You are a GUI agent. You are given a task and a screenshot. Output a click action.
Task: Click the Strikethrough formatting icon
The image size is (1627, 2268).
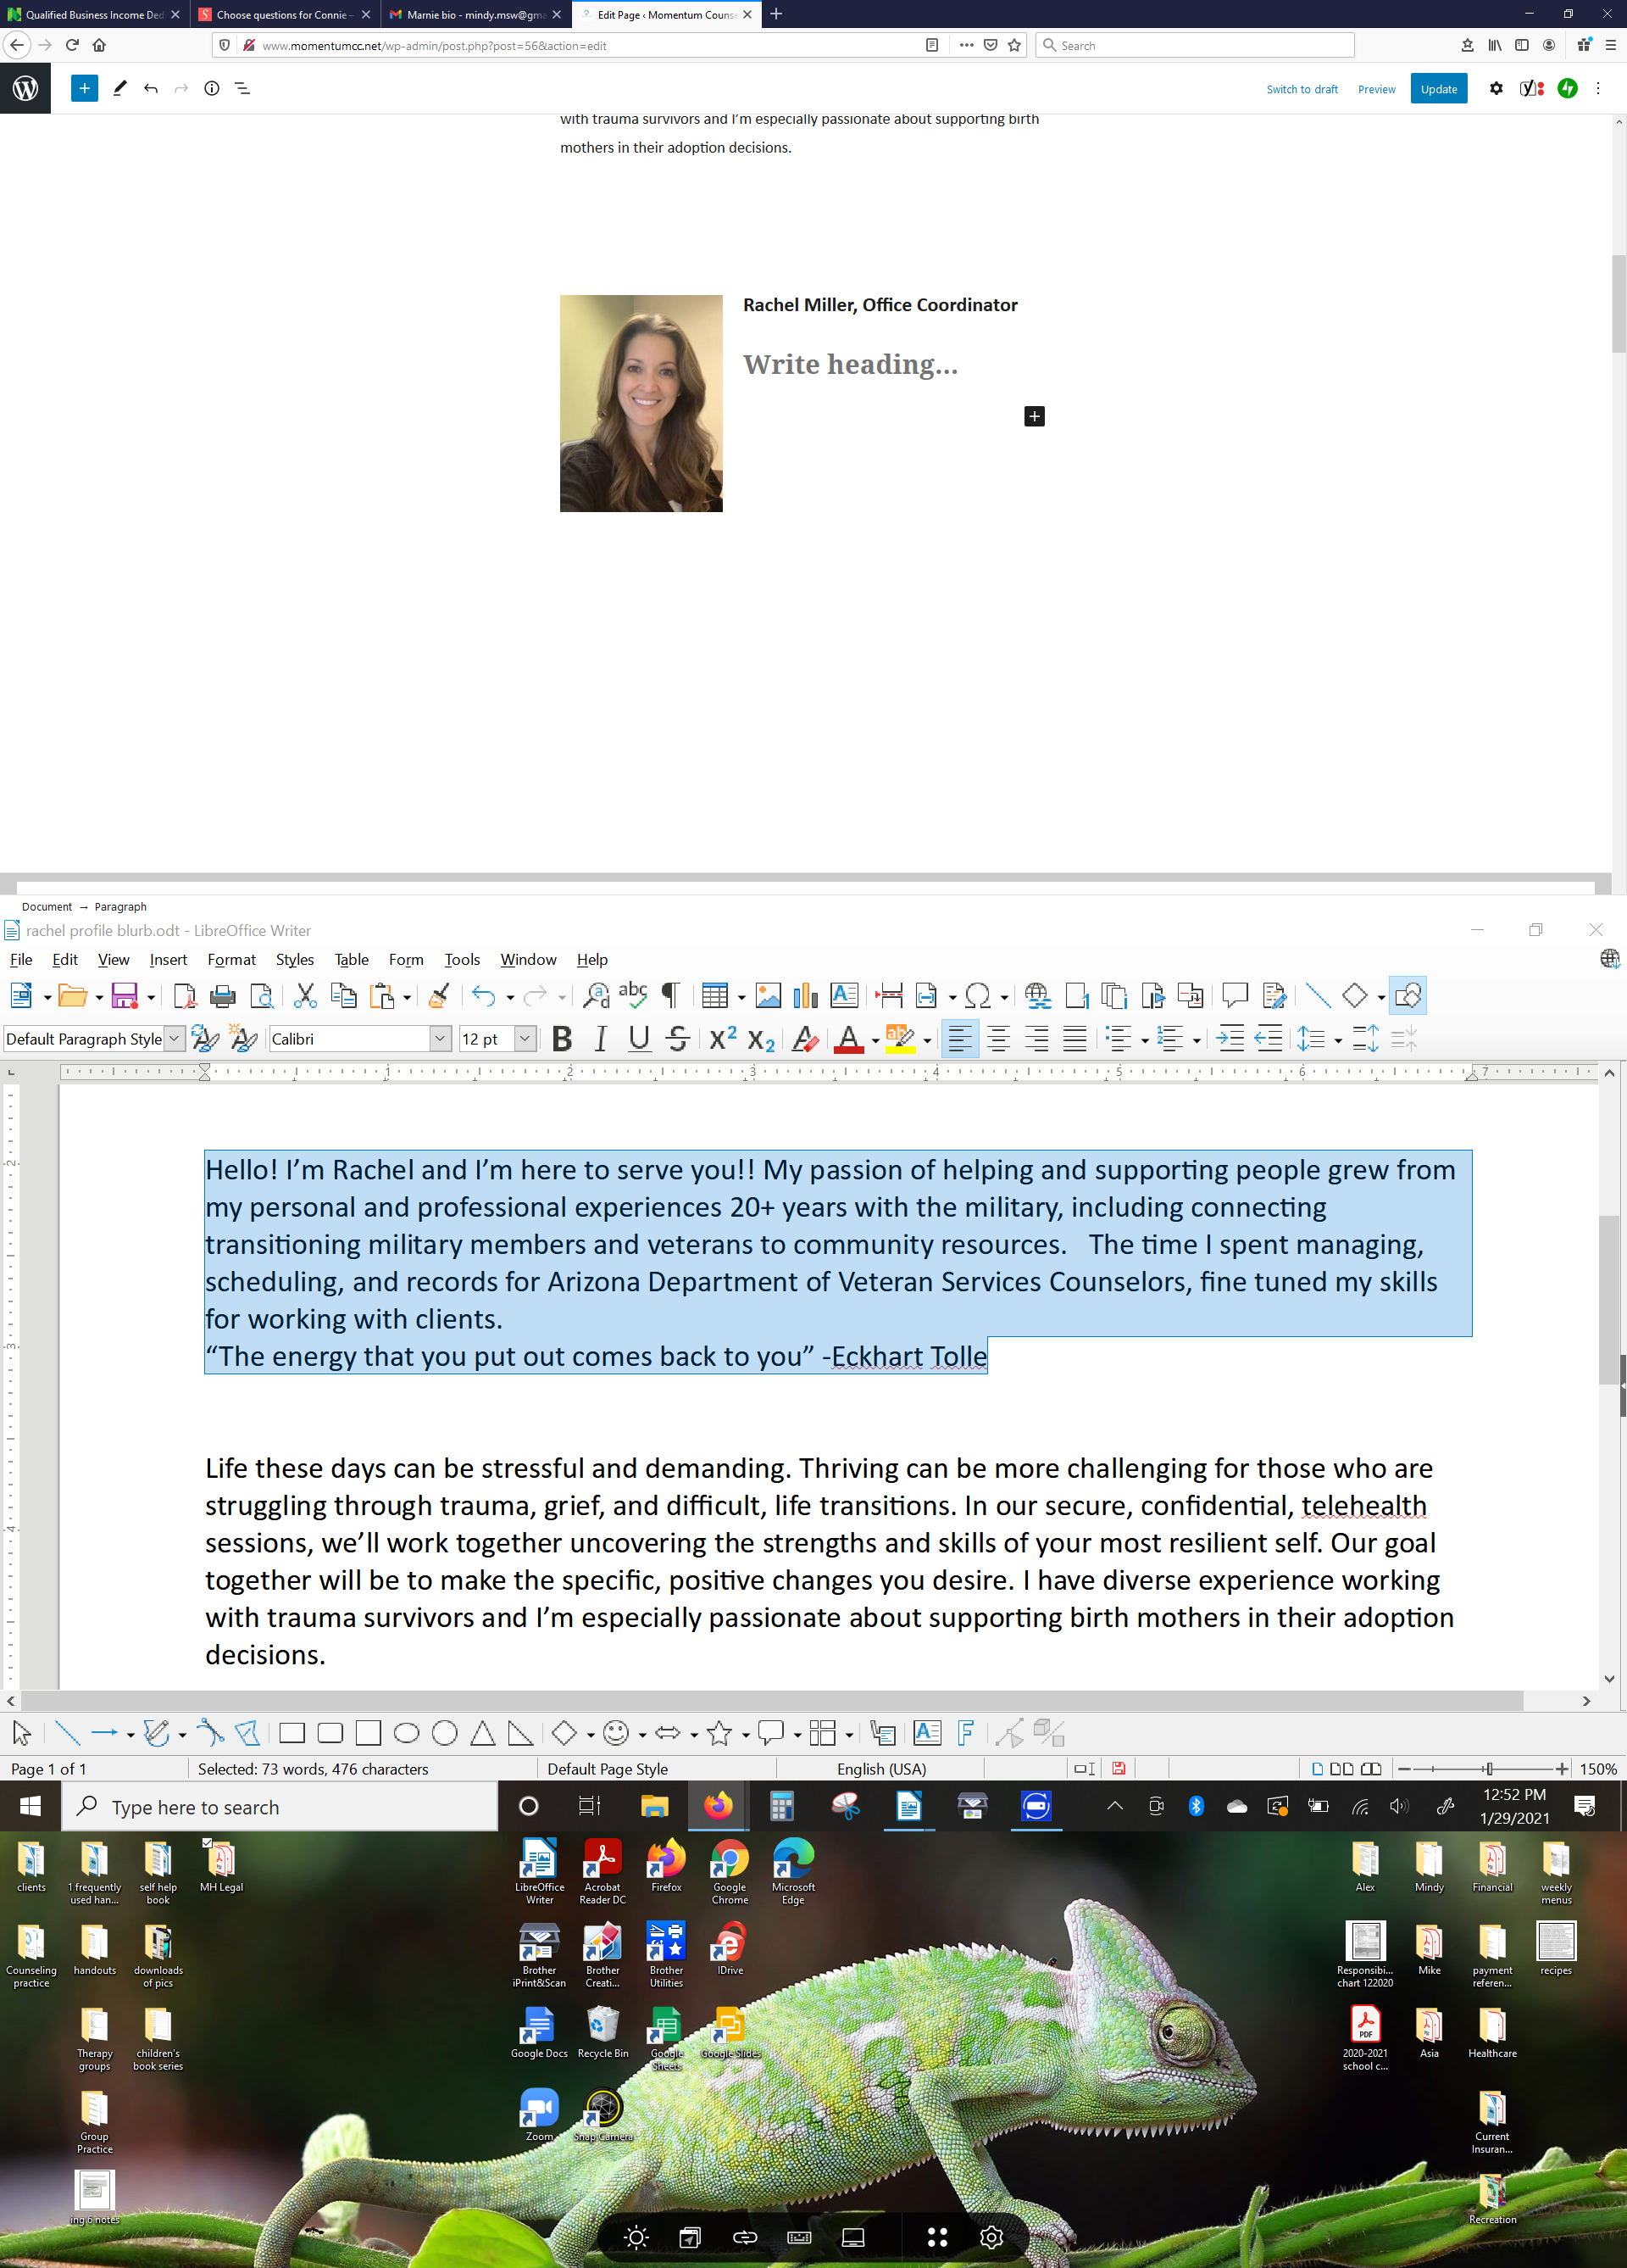[678, 1039]
